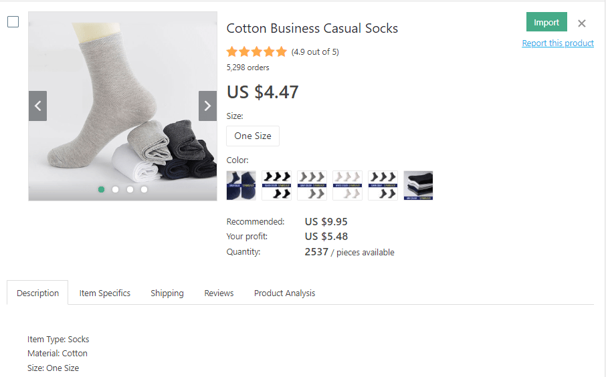This screenshot has height=377, width=606.
Task: Pick the navy blue socks color
Action: [241, 185]
